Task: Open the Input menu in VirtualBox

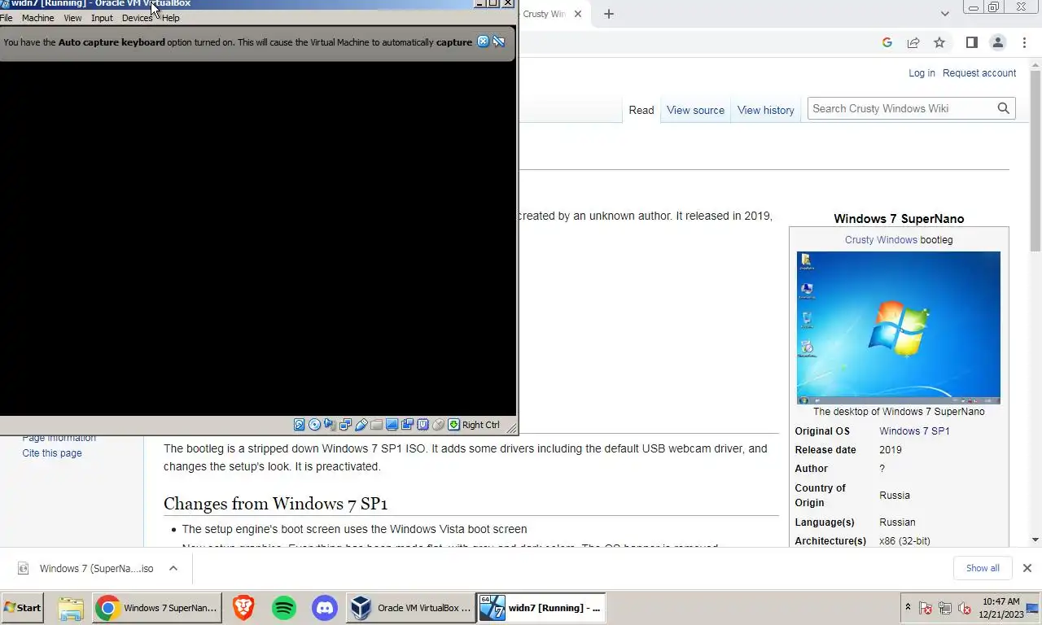Action: click(102, 18)
